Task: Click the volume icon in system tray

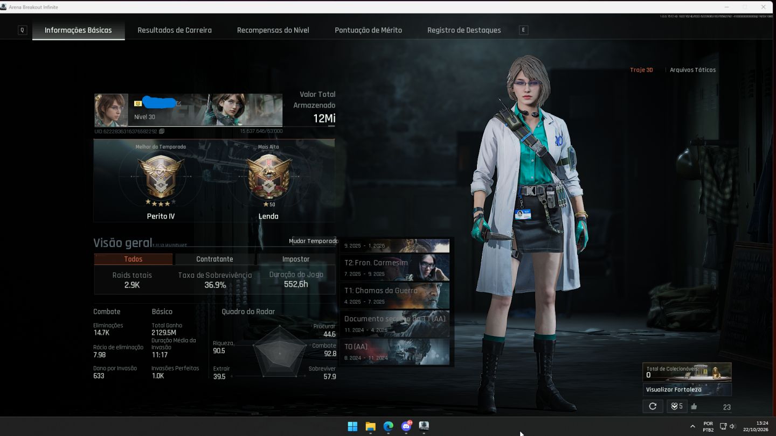Action: tap(732, 426)
